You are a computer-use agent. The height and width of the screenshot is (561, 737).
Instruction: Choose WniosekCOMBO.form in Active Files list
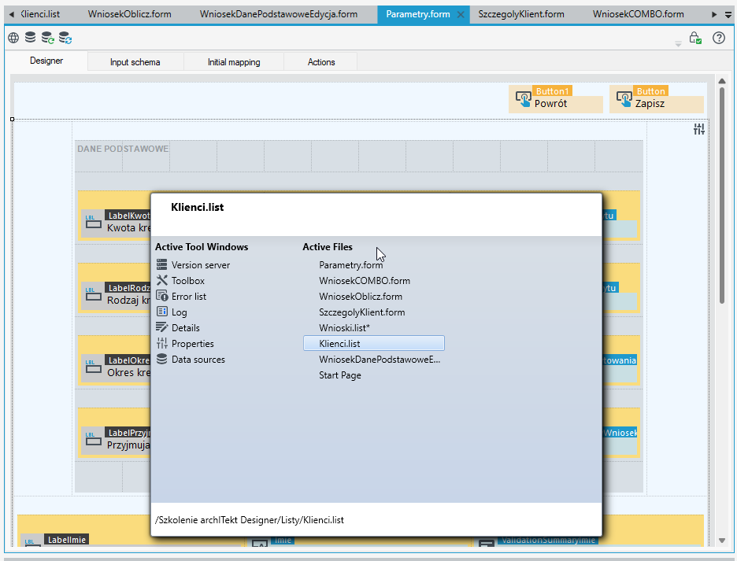[x=374, y=280]
